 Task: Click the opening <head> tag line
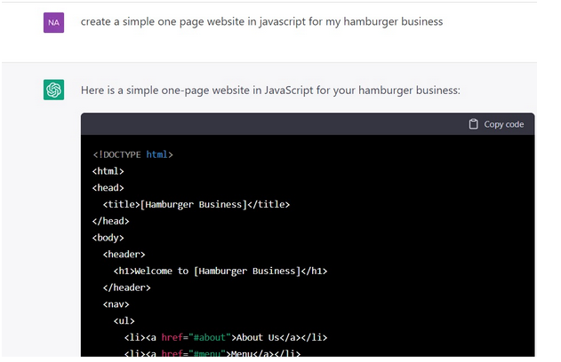point(108,188)
